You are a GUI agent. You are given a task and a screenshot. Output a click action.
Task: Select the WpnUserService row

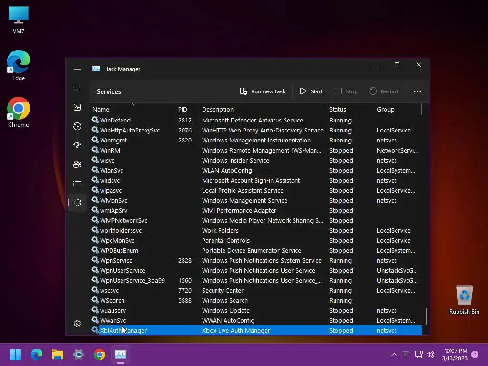(256, 271)
